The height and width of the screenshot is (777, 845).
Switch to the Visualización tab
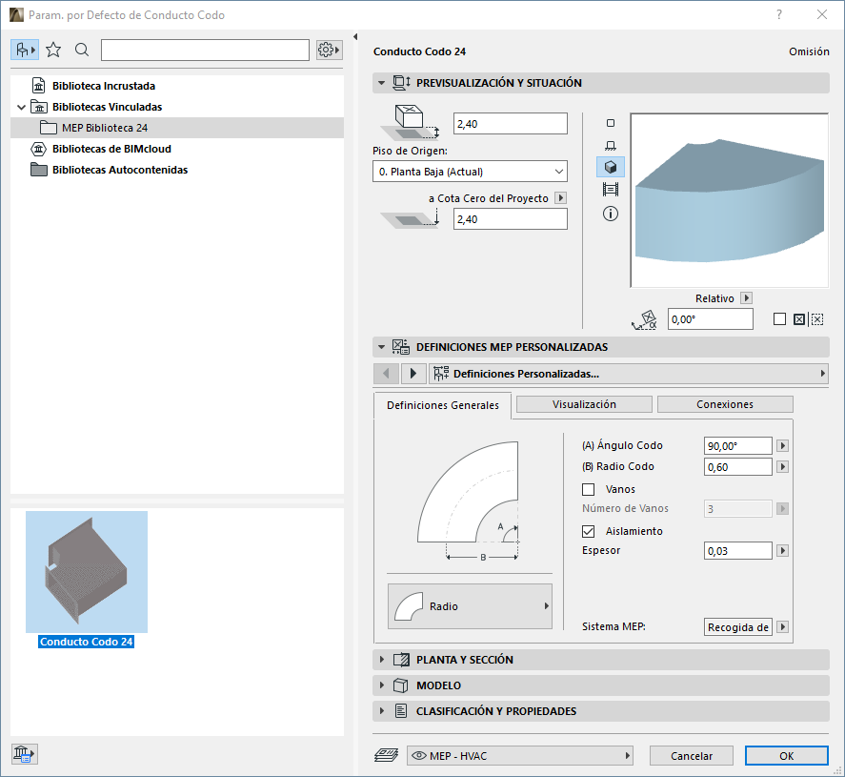pyautogui.click(x=584, y=404)
